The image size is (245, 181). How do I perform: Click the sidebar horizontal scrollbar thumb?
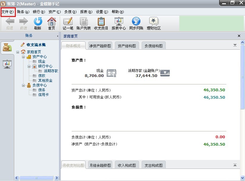point(36,178)
